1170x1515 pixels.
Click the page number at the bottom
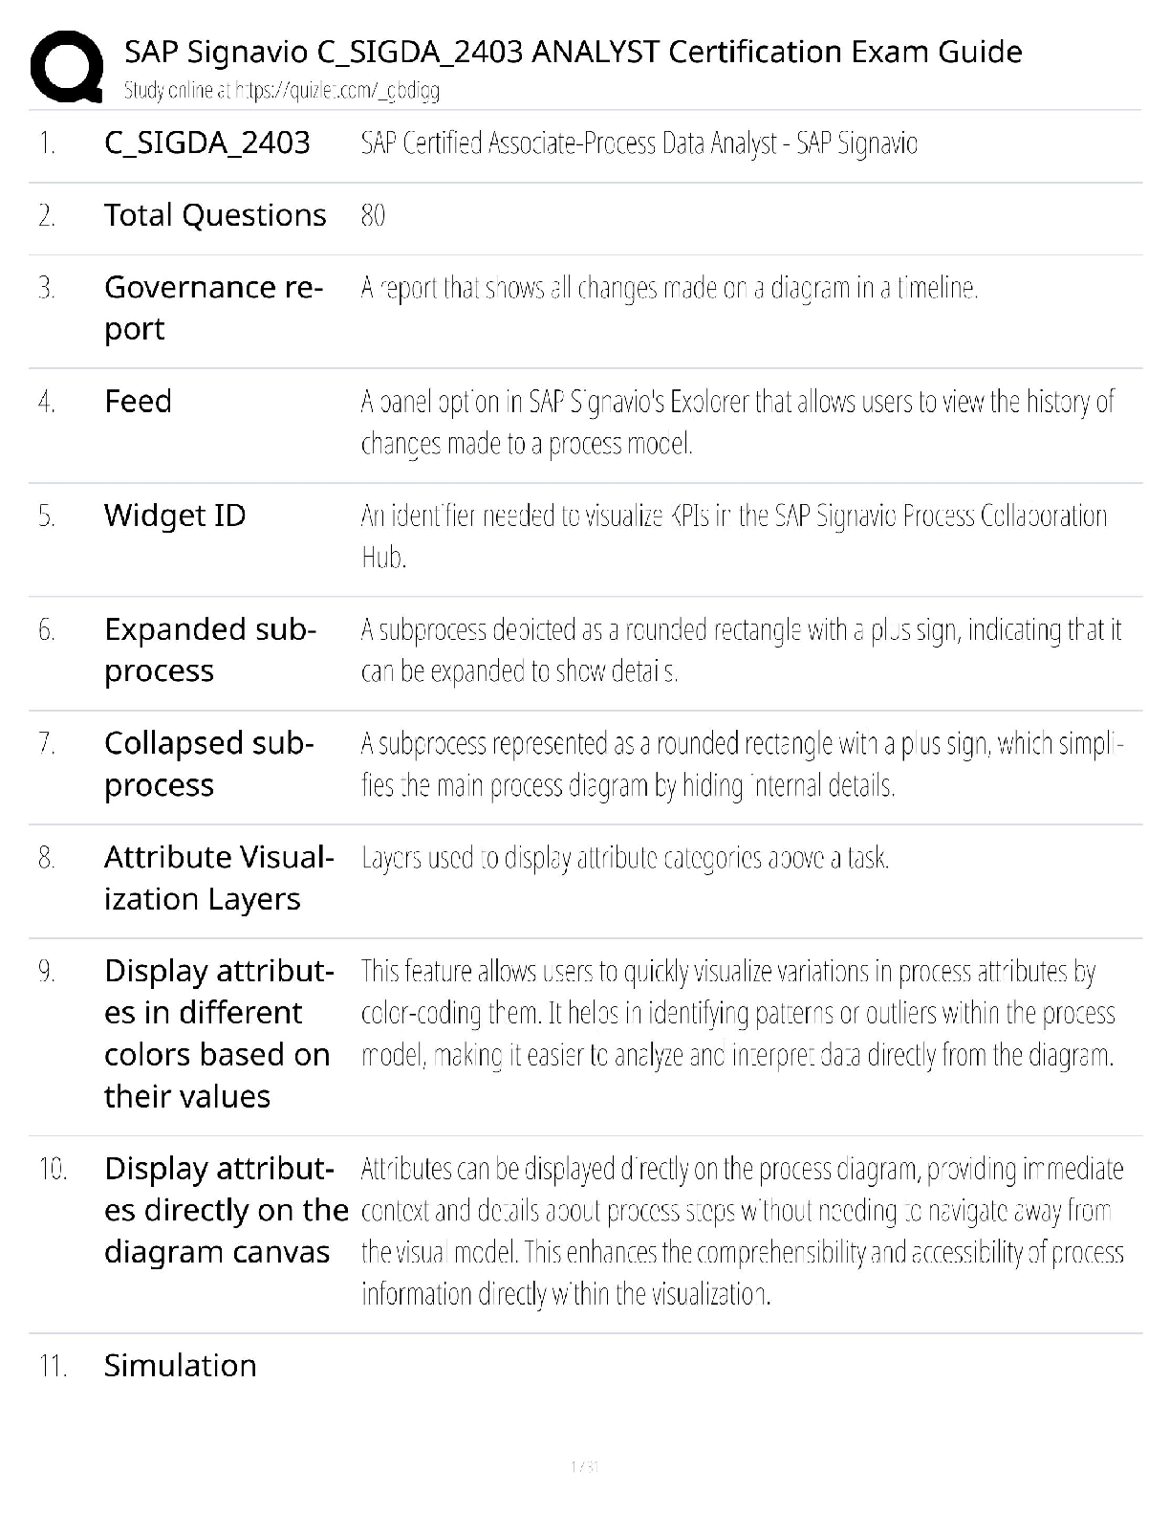[584, 1466]
